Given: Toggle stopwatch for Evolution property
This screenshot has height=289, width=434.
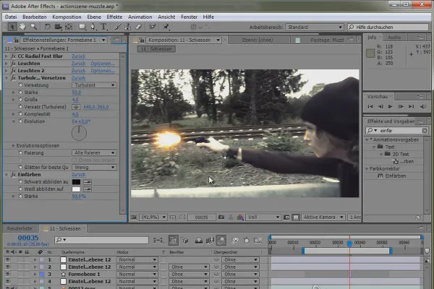Looking at the screenshot, I should [x=20, y=121].
